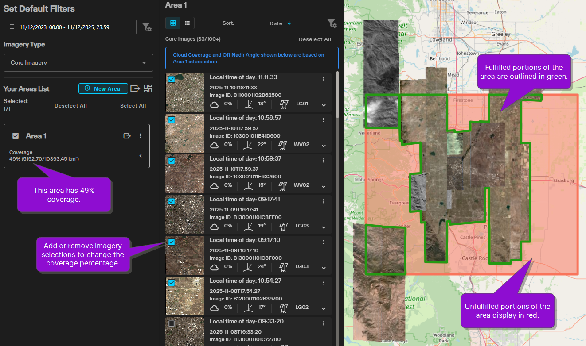The image size is (586, 346).
Task: Open three-dot menu on Area 1 card
Action: (141, 136)
